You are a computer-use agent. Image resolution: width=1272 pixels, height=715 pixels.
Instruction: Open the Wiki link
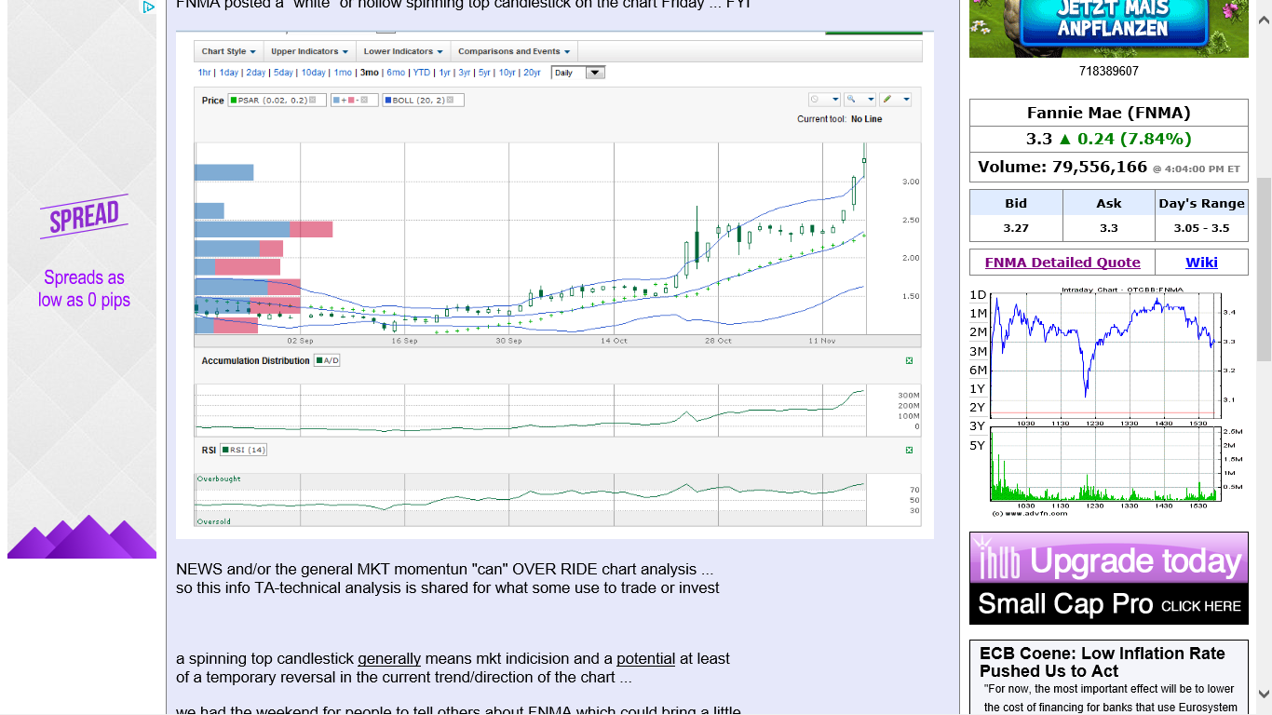click(1201, 263)
